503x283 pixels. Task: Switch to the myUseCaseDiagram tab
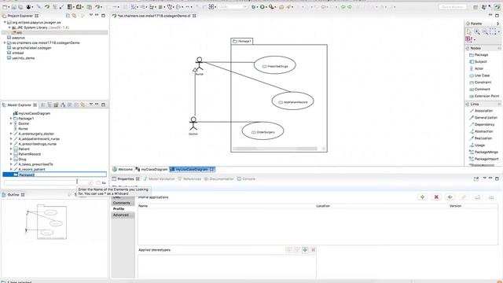tap(192, 170)
